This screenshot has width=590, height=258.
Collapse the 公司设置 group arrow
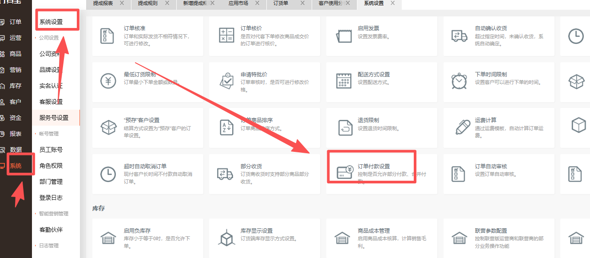coord(36,38)
